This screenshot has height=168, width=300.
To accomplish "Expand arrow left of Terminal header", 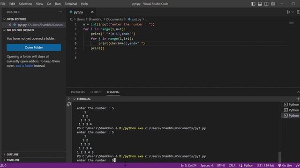I will click(x=69, y=99).
